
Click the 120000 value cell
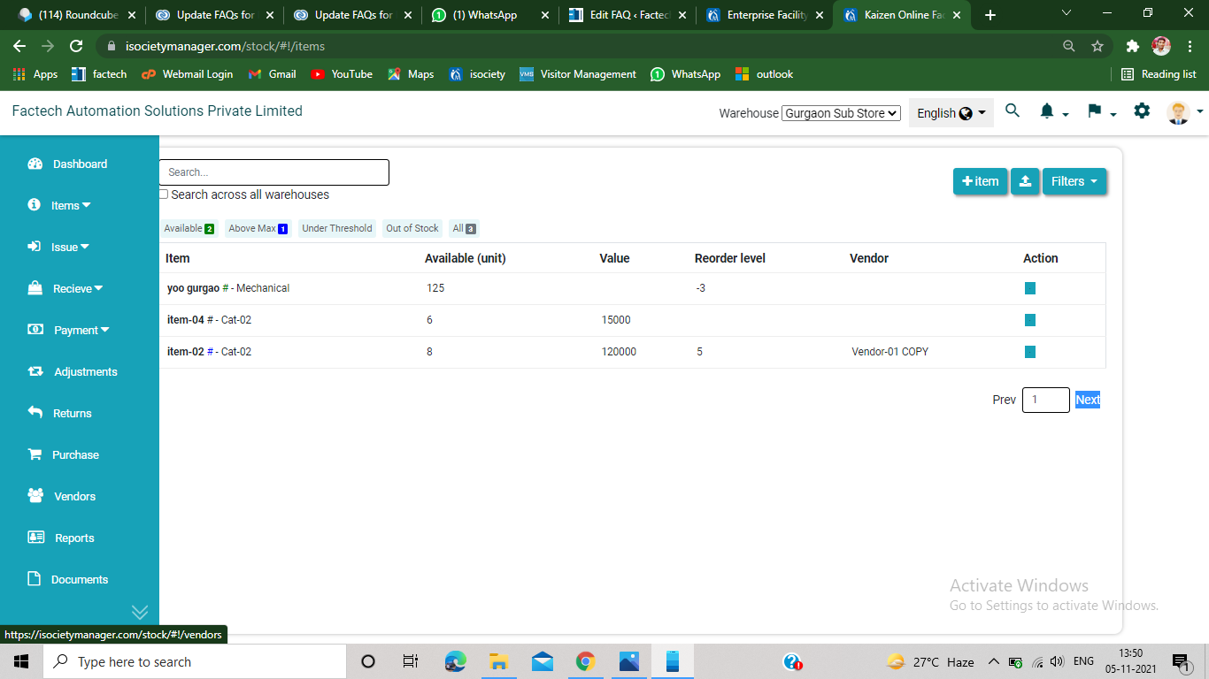coord(619,352)
